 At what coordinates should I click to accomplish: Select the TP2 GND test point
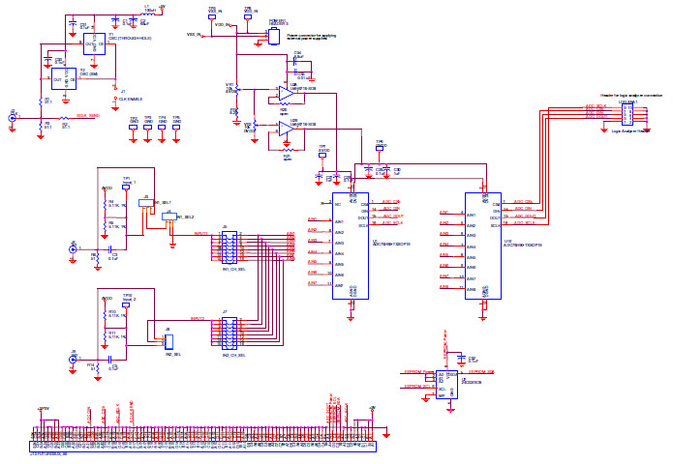[134, 128]
